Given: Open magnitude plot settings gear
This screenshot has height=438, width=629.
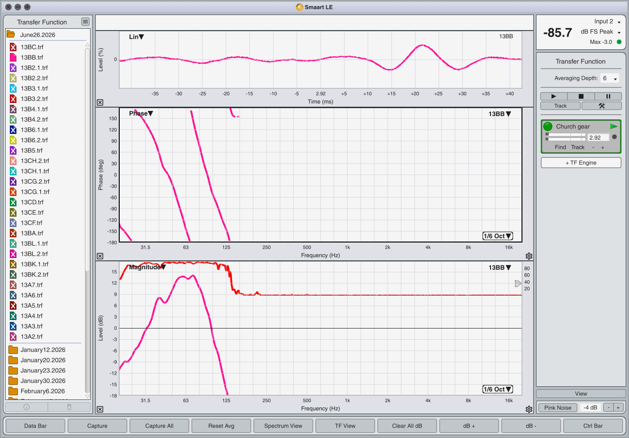Looking at the screenshot, I should 529,409.
